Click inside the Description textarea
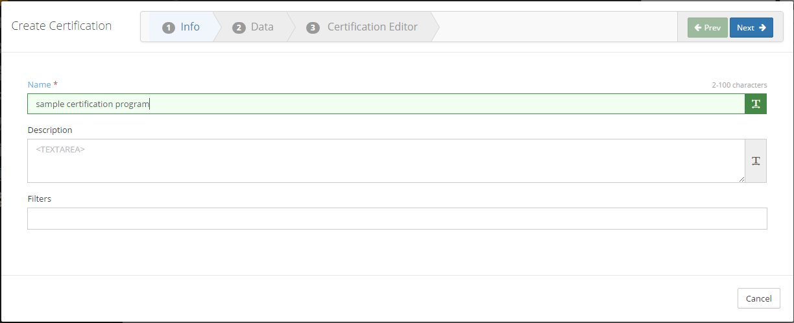The image size is (794, 323). click(385, 161)
